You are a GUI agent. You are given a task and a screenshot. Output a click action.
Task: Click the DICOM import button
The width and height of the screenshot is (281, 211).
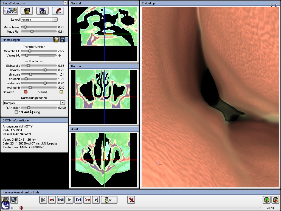pos(10,11)
